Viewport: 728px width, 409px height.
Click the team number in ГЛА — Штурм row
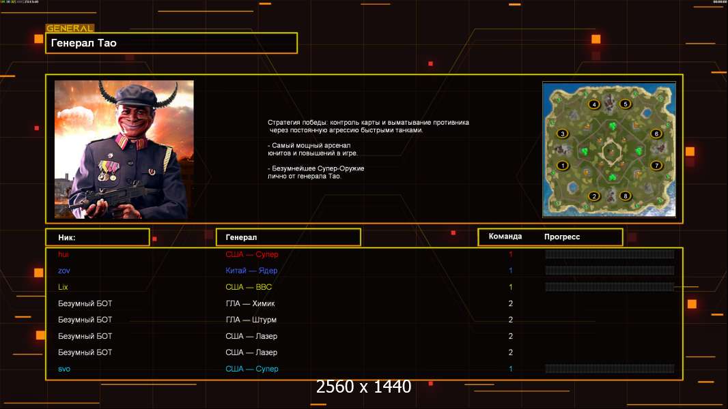(510, 320)
